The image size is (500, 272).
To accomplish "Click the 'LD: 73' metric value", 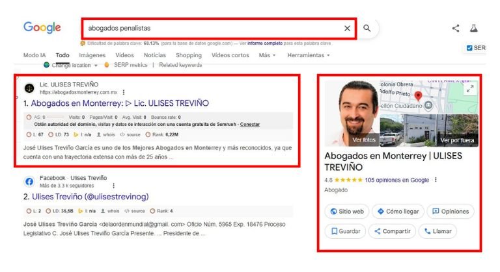I will point(59,134).
